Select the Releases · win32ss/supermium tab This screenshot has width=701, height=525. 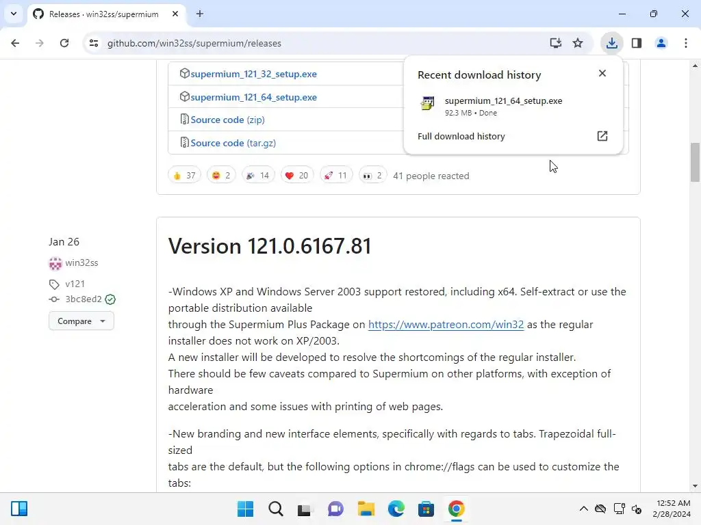(x=104, y=14)
